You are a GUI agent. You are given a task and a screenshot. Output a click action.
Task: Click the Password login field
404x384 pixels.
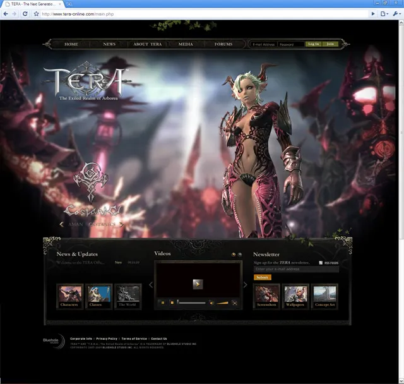291,44
